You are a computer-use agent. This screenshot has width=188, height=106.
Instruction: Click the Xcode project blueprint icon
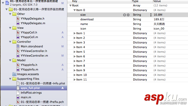[x=7, y=3]
